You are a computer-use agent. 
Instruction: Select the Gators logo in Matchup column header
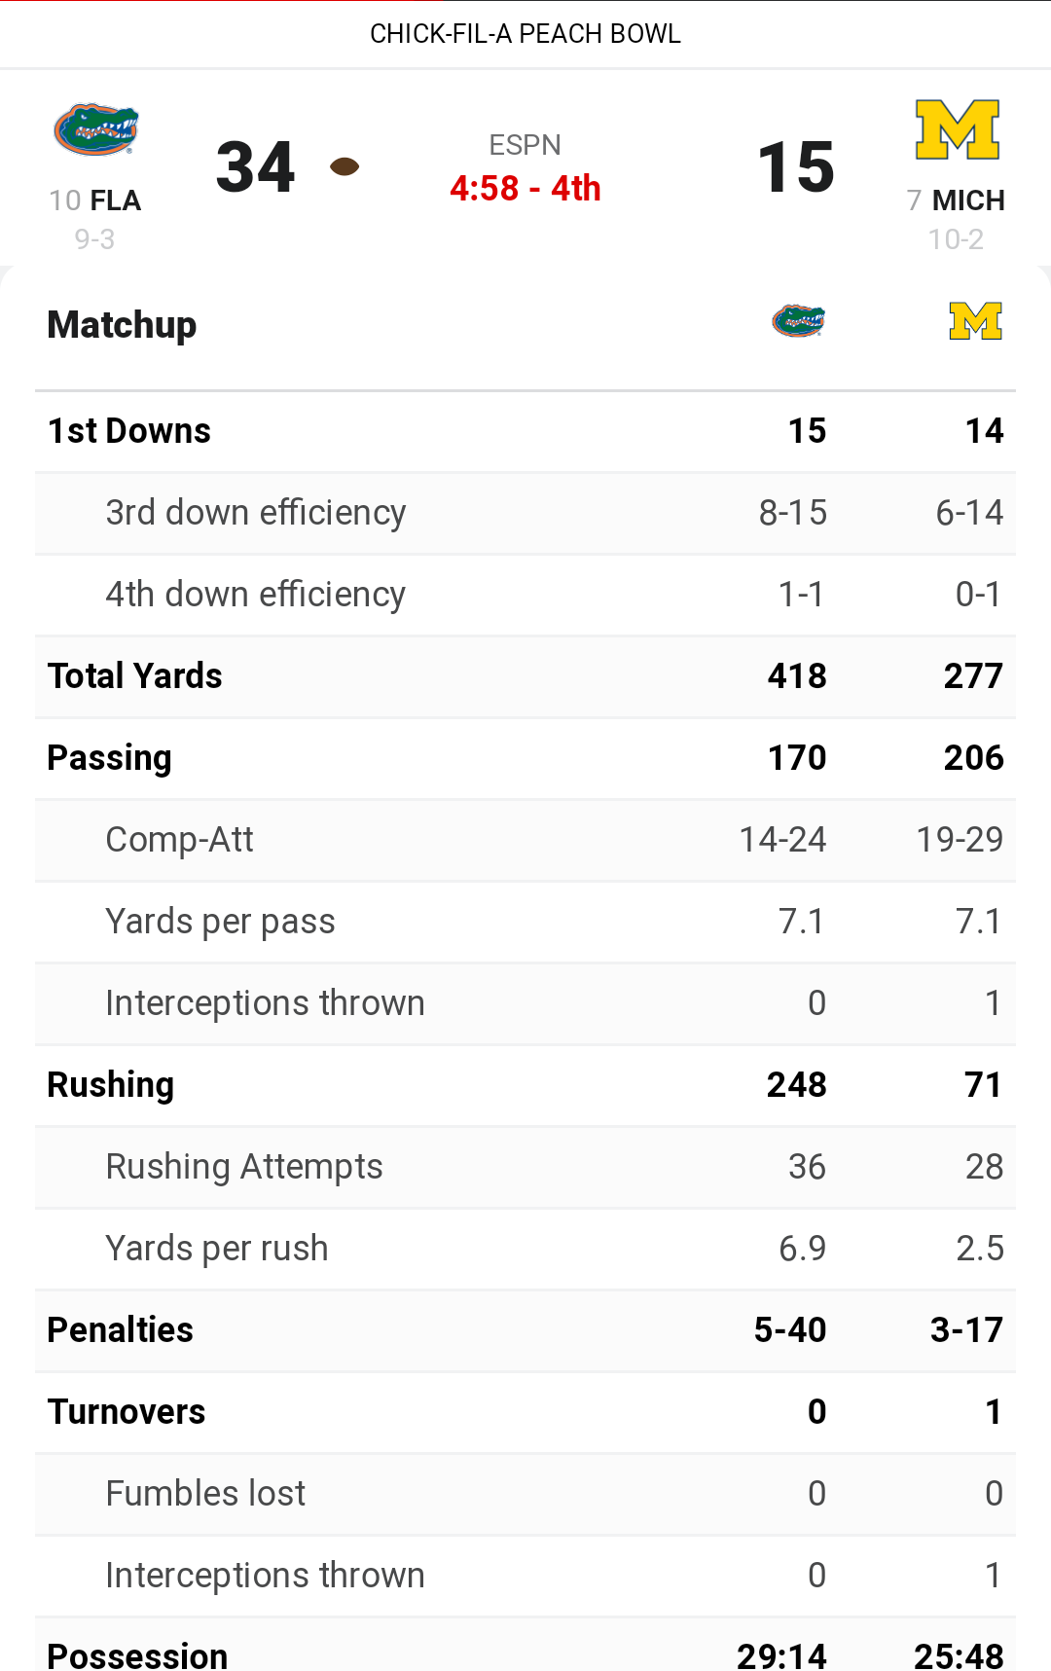click(798, 320)
